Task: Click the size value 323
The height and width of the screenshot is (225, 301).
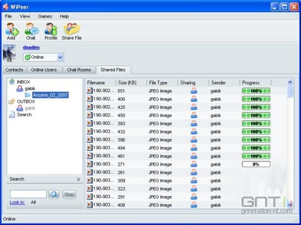Action: [121, 189]
